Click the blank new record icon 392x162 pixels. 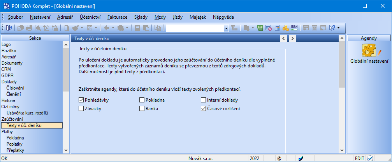tap(67, 28)
